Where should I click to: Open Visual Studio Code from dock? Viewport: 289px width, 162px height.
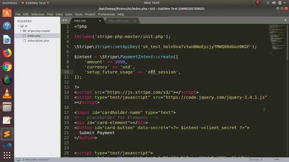click(x=7, y=145)
